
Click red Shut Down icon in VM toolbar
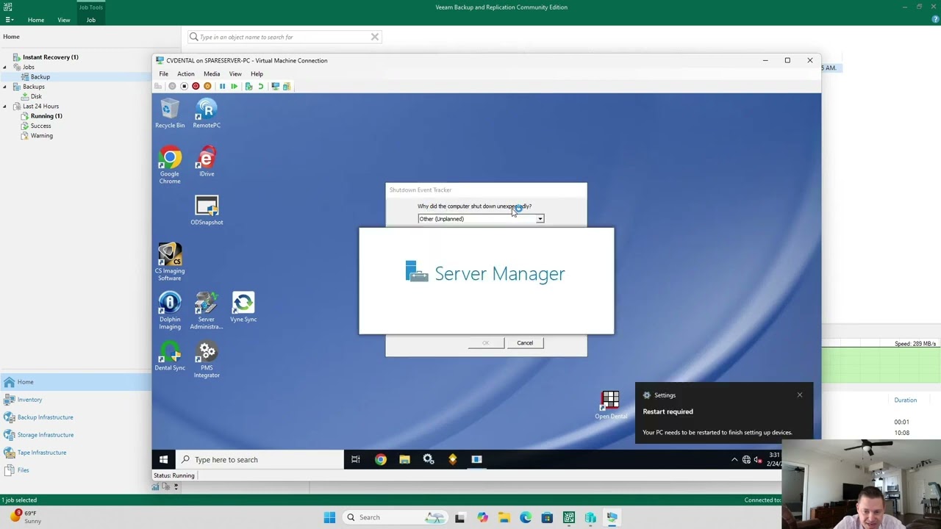click(196, 86)
